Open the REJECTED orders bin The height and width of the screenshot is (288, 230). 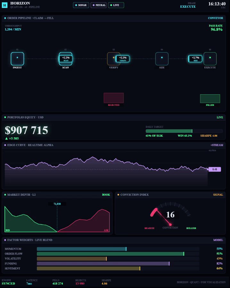113,98
